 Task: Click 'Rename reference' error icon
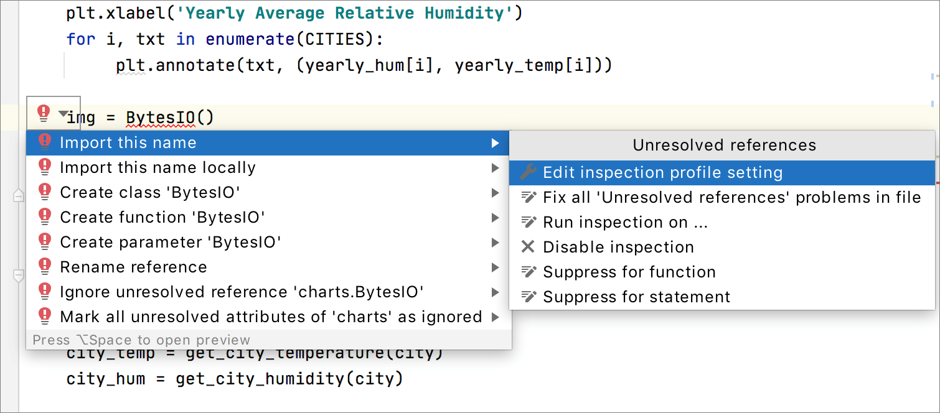[x=45, y=267]
